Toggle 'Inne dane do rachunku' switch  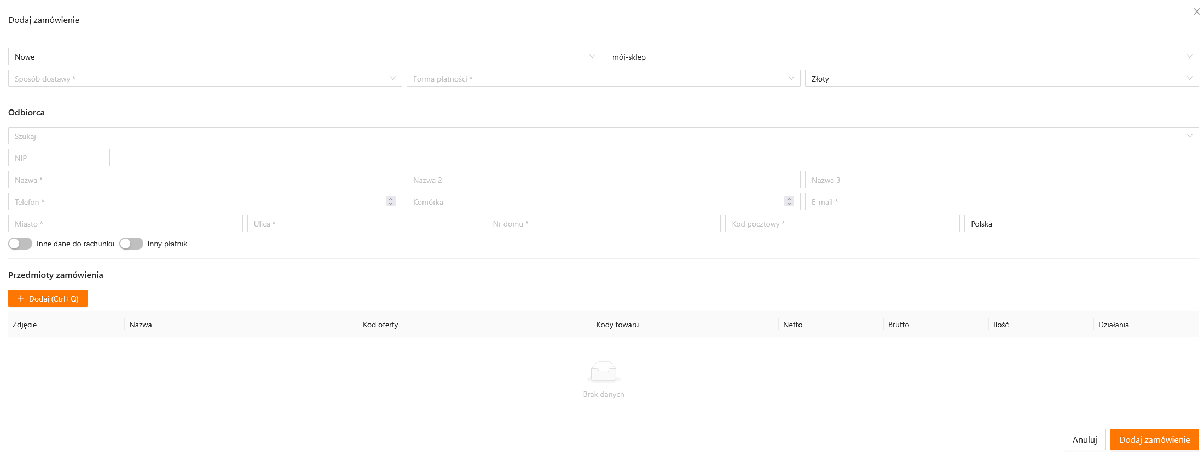(x=20, y=244)
